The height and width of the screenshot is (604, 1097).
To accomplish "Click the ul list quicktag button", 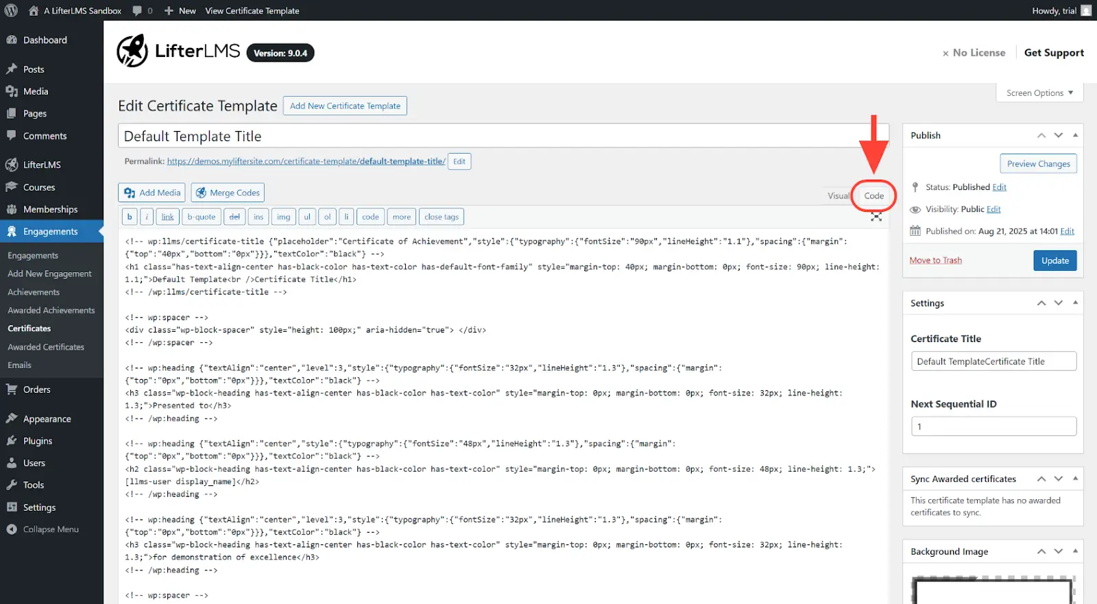I will [307, 217].
